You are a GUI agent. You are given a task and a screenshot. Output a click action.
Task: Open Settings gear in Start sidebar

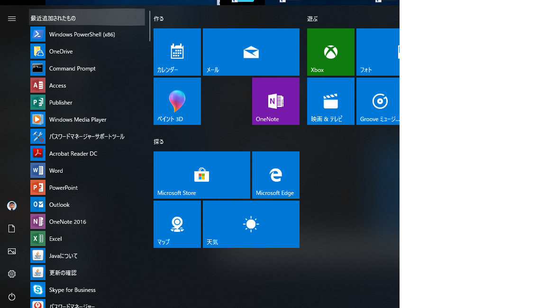[12, 274]
